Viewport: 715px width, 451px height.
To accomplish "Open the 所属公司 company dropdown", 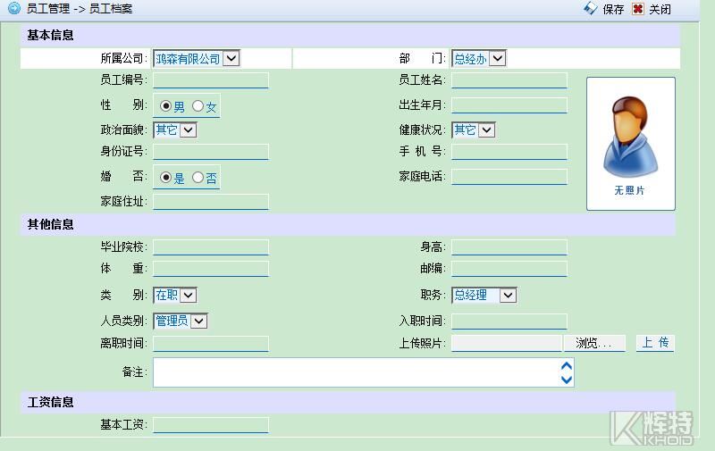I will 231,58.
